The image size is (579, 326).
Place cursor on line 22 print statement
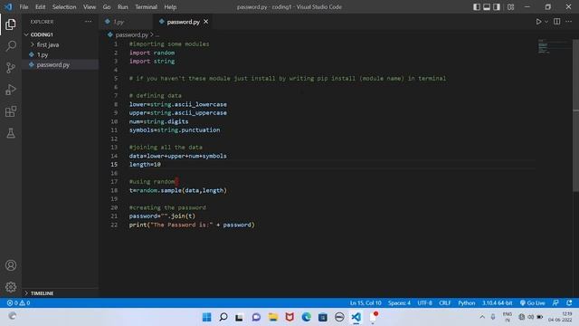[192, 225]
